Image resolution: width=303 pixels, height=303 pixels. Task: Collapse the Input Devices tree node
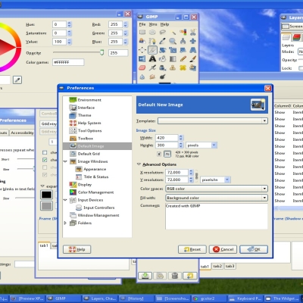coord(65,200)
